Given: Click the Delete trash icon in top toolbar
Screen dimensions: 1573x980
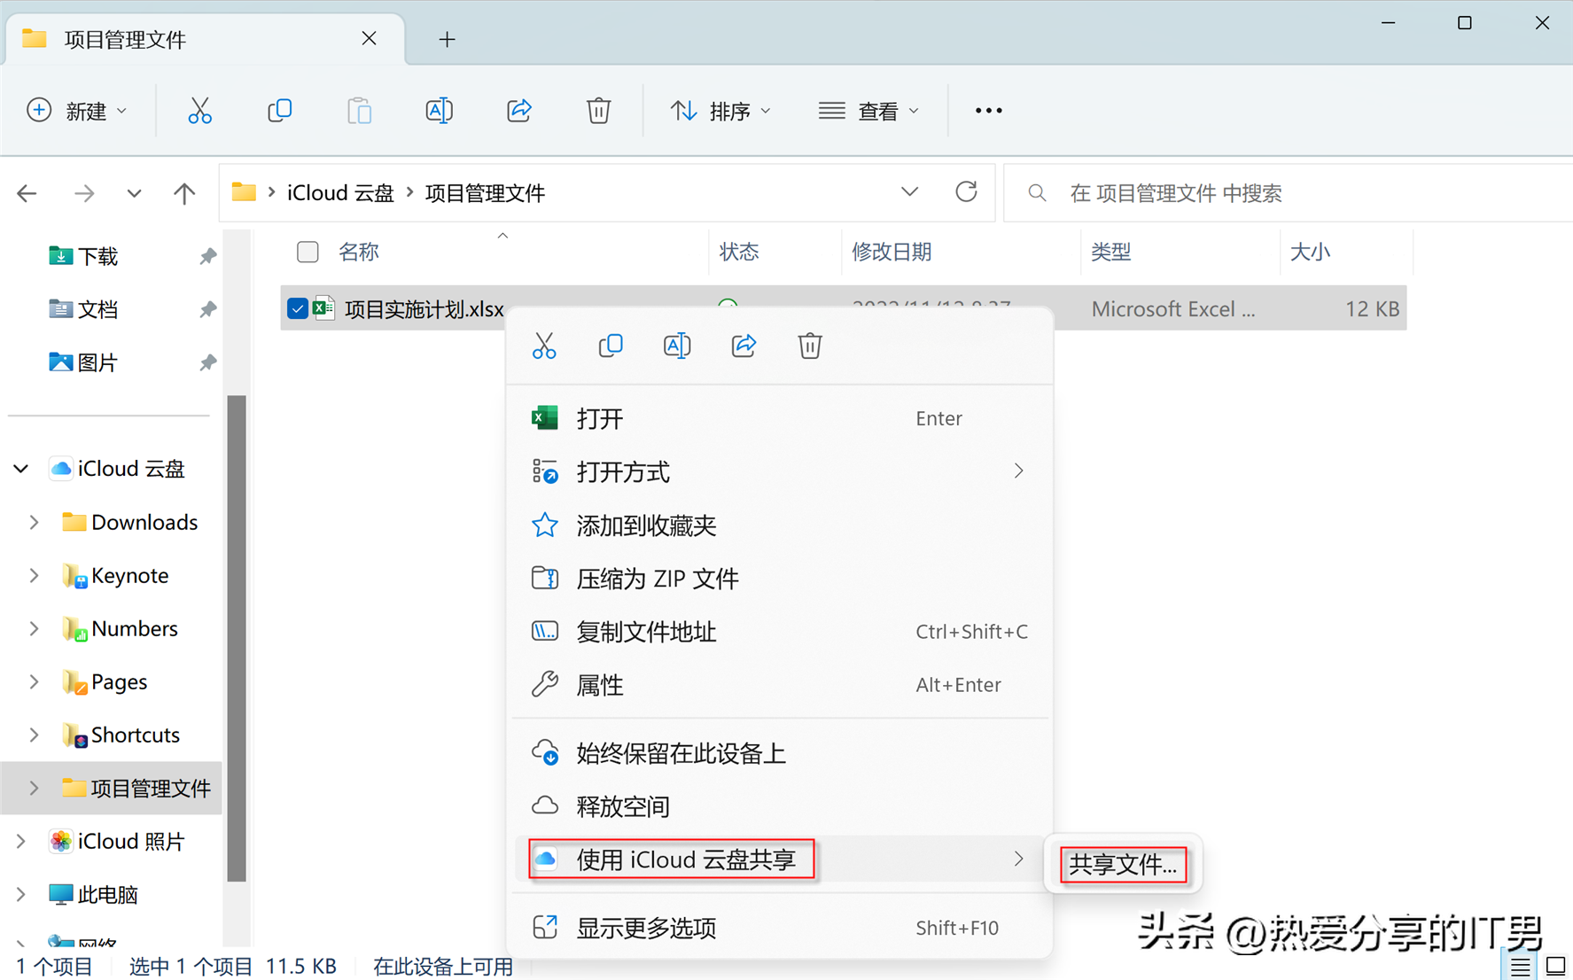Looking at the screenshot, I should 598,111.
